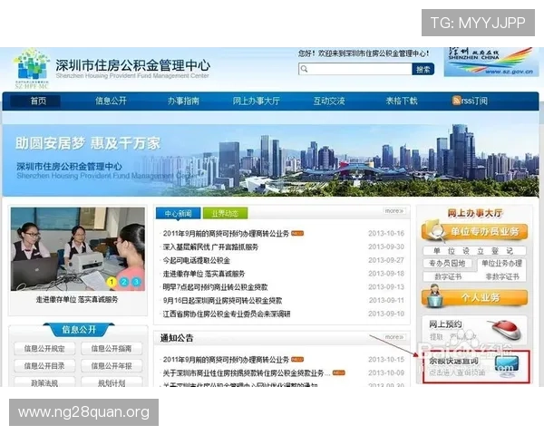Open news 明早7点起可预约商业转公积金贷款
Image resolution: width=544 pixels, height=435 pixels.
[215, 287]
